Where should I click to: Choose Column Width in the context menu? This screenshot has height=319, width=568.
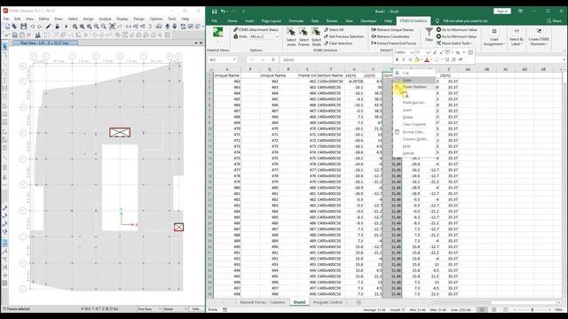click(x=414, y=139)
